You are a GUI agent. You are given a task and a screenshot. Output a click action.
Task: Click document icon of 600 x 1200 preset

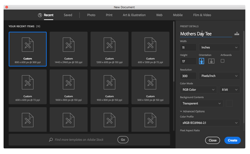click(x=150, y=45)
